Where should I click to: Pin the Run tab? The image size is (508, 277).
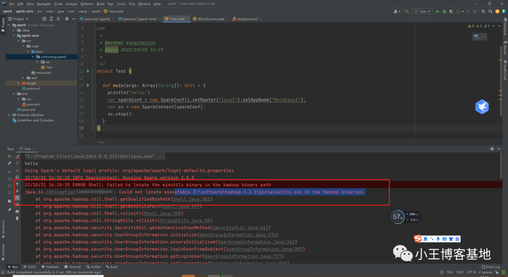click(x=9, y=210)
